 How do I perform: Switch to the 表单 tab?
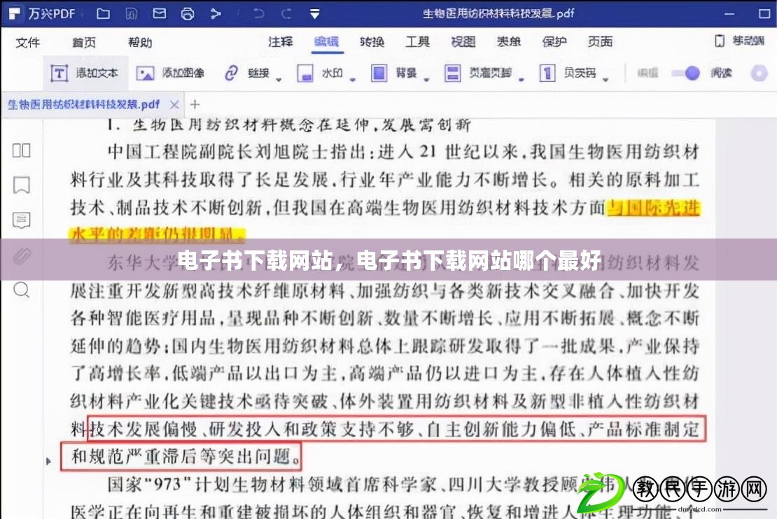508,41
